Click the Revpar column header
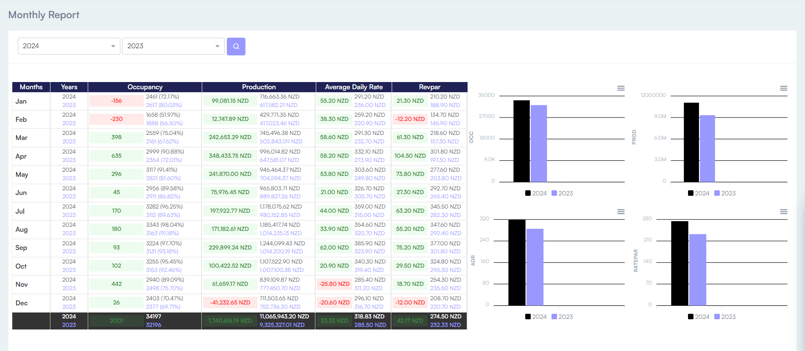The width and height of the screenshot is (805, 351). [x=429, y=87]
